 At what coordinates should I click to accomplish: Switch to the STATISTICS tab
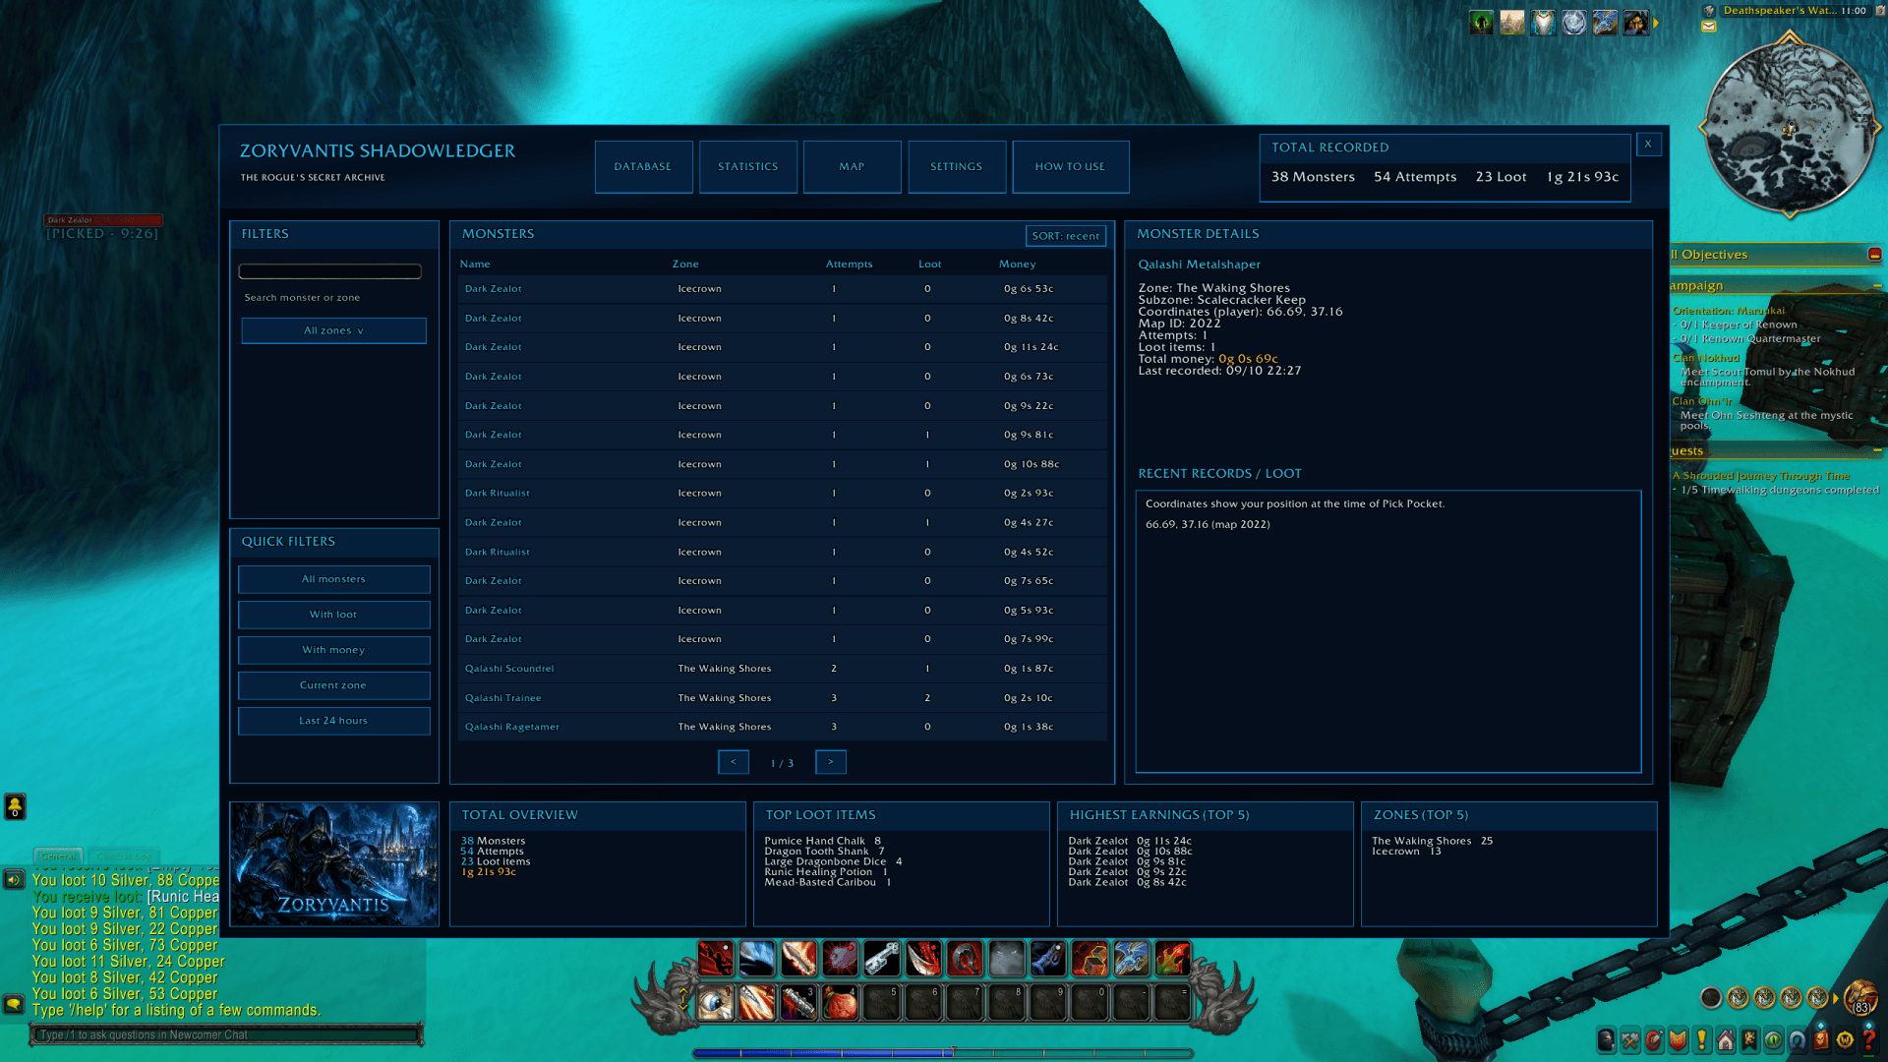pos(747,167)
